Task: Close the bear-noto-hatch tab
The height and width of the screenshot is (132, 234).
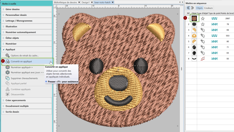Action: click(x=113, y=2)
